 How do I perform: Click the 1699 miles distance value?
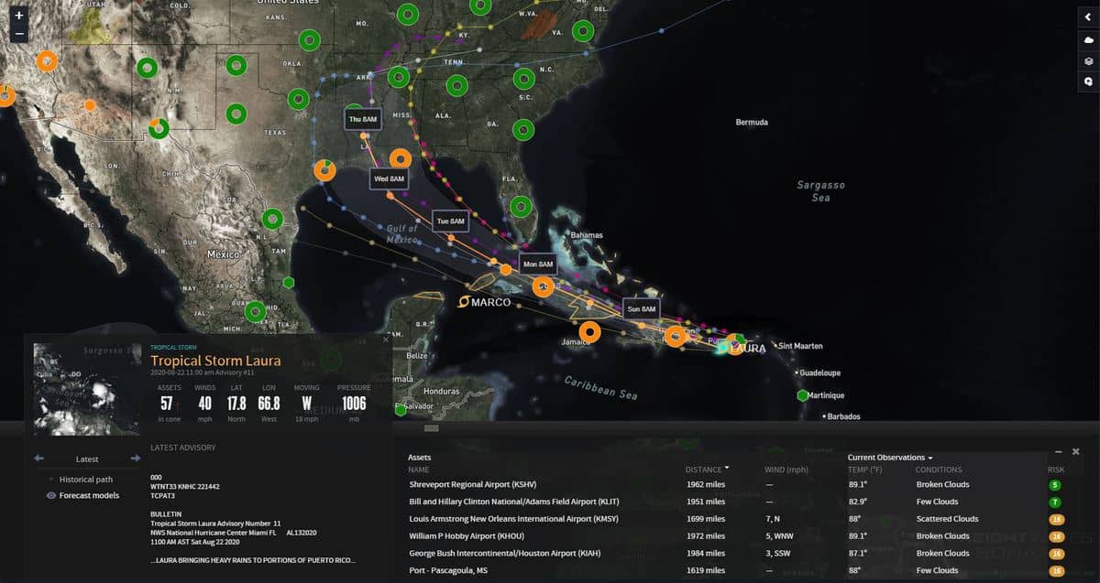tap(706, 519)
